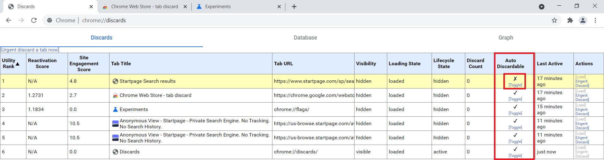Click the 1.2731 reactivation score cell
This screenshot has width=604, height=160.
tap(47, 95)
